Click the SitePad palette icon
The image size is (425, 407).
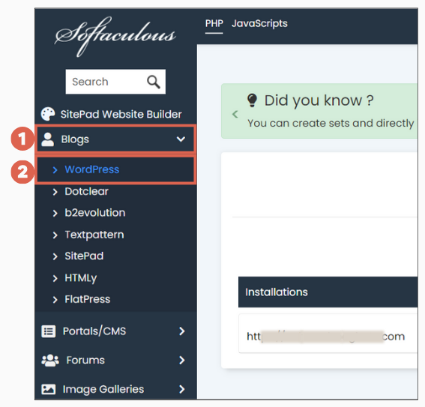click(x=48, y=114)
